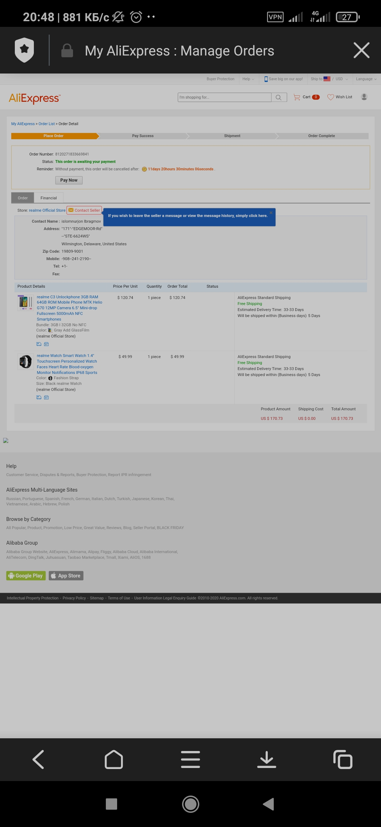This screenshot has width=381, height=827.
Task: Click the second icon under realme C3 item
Action: (x=46, y=344)
